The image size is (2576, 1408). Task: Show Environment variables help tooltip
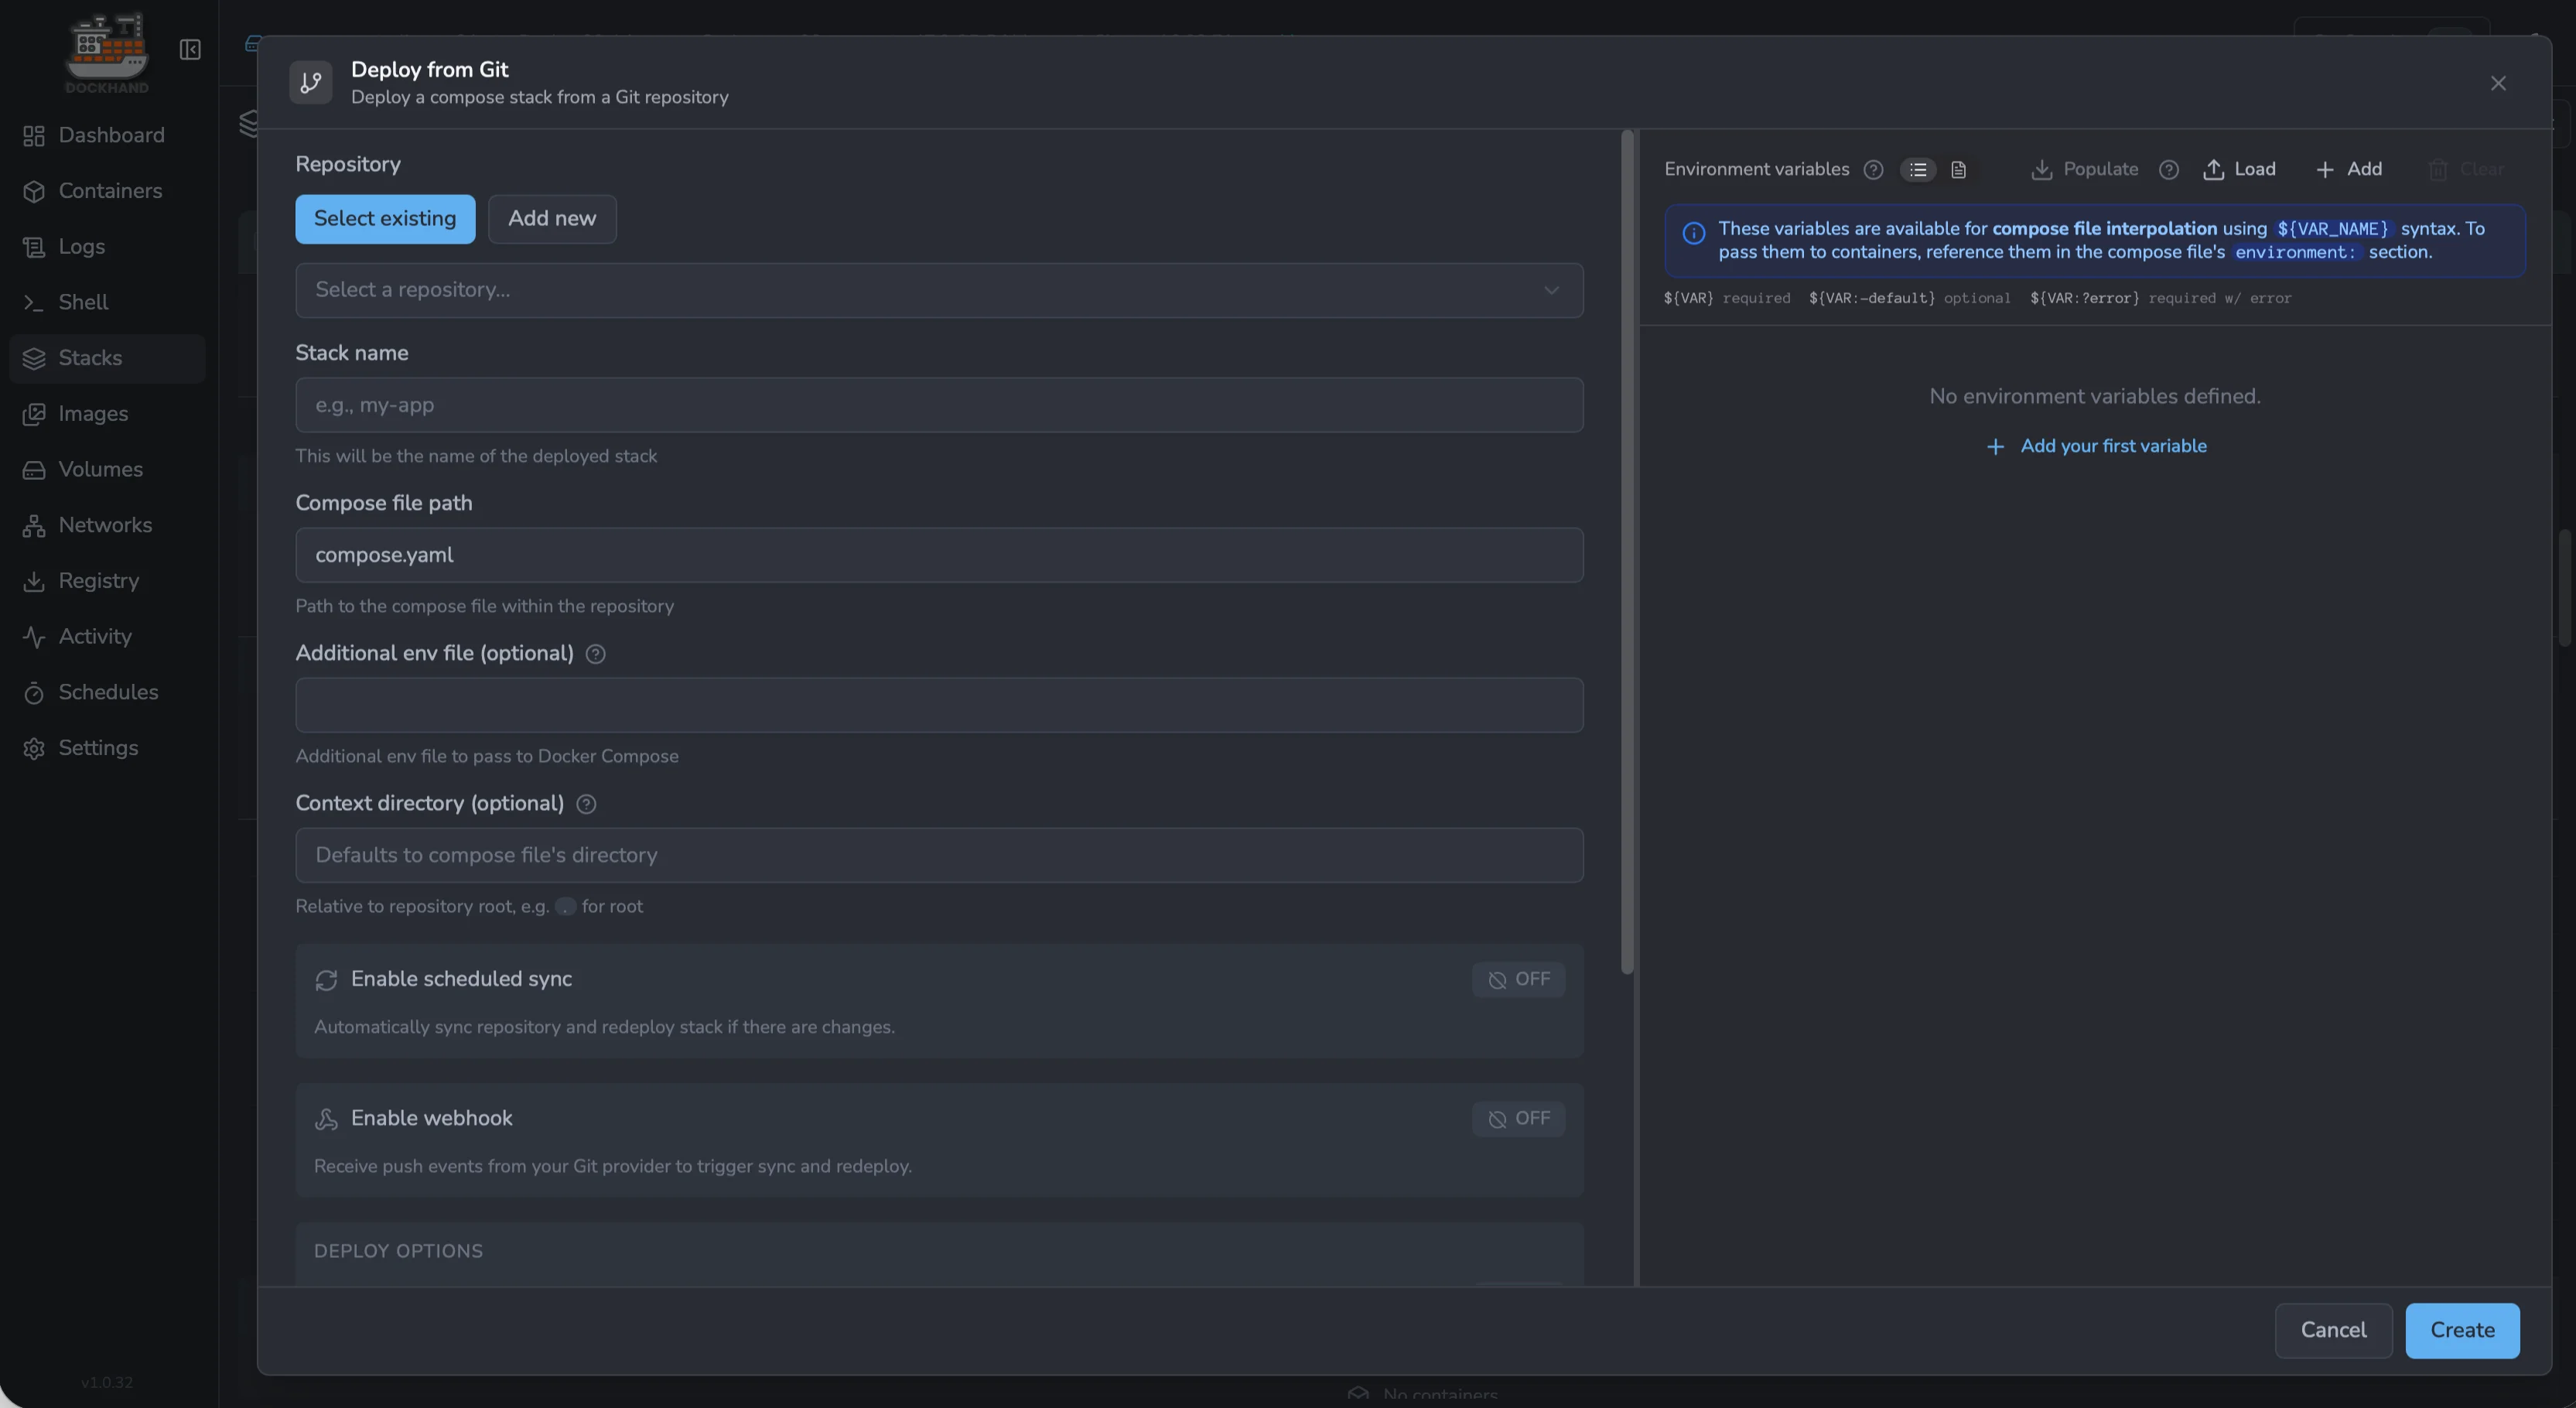[1873, 170]
